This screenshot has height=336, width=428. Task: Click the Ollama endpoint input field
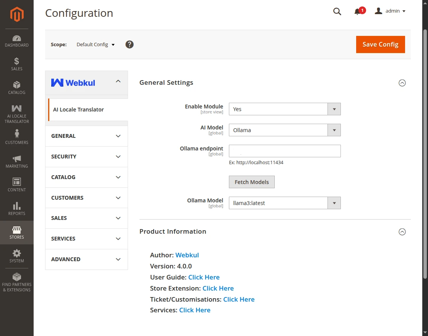point(284,151)
